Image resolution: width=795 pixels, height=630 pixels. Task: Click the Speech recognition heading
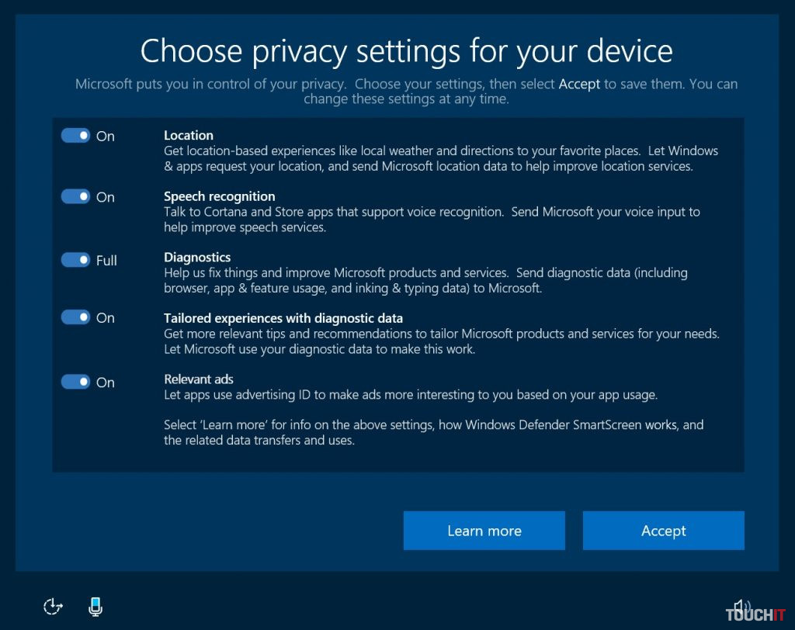pyautogui.click(x=219, y=196)
